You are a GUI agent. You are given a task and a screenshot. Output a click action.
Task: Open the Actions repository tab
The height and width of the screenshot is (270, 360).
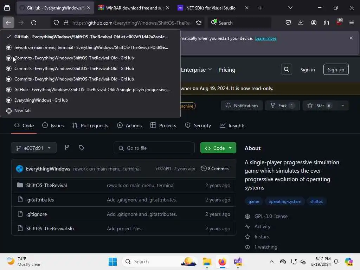point(129,126)
